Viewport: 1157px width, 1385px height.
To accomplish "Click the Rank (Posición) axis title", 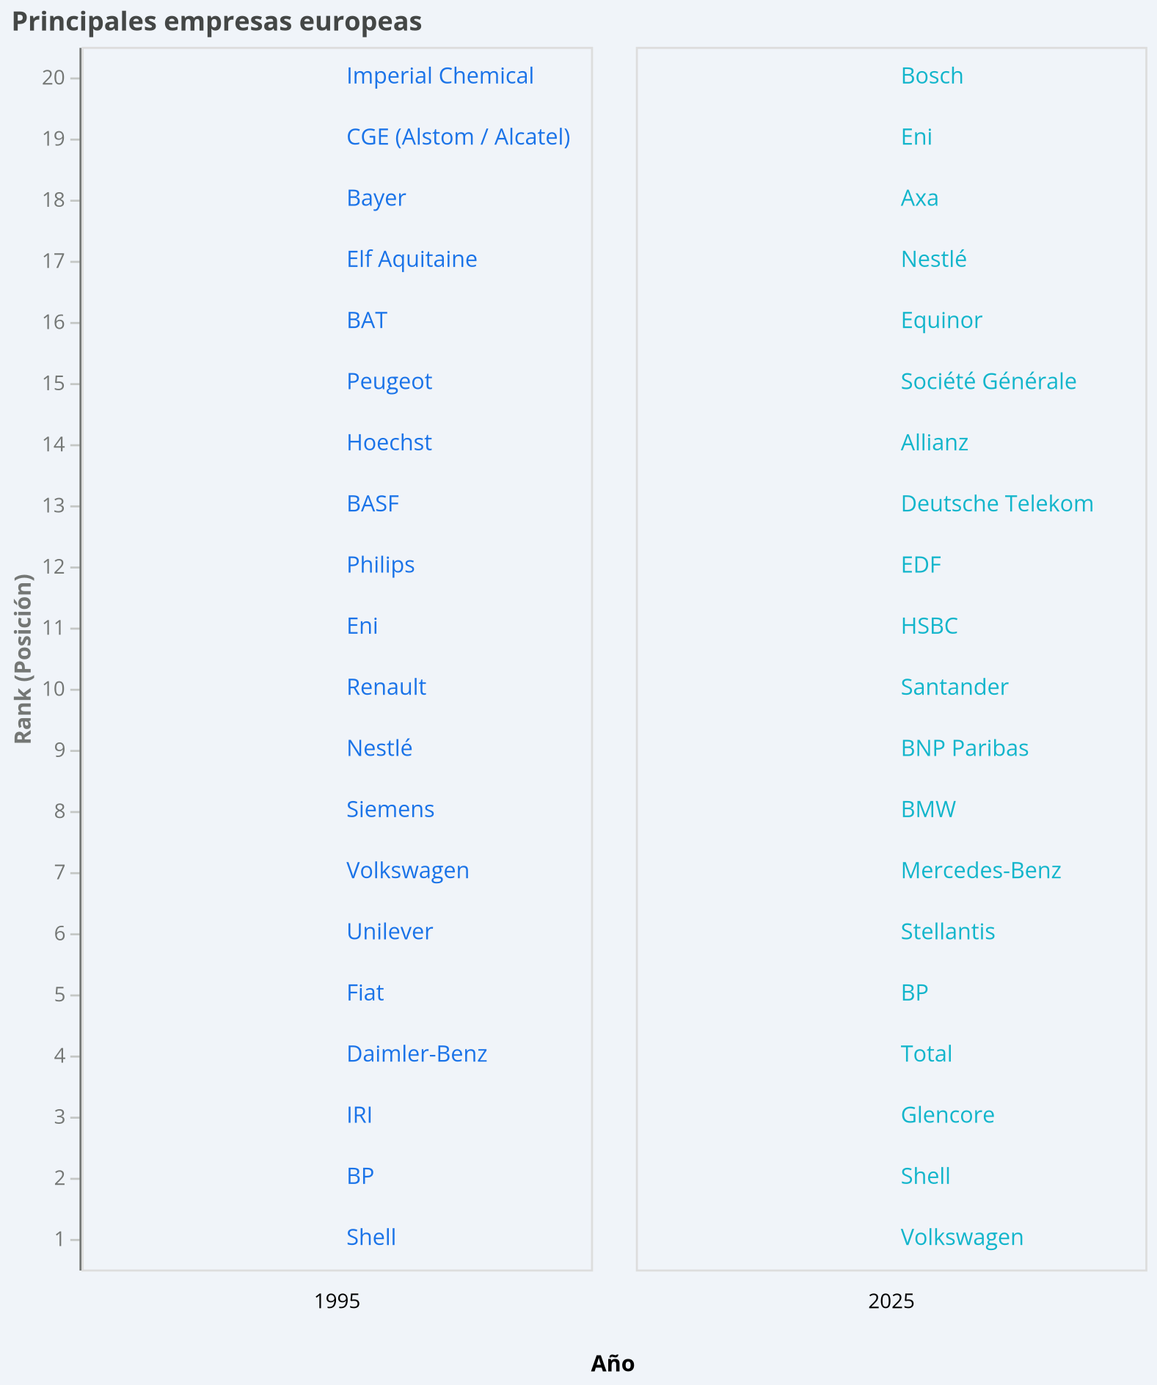I will pyautogui.click(x=23, y=658).
